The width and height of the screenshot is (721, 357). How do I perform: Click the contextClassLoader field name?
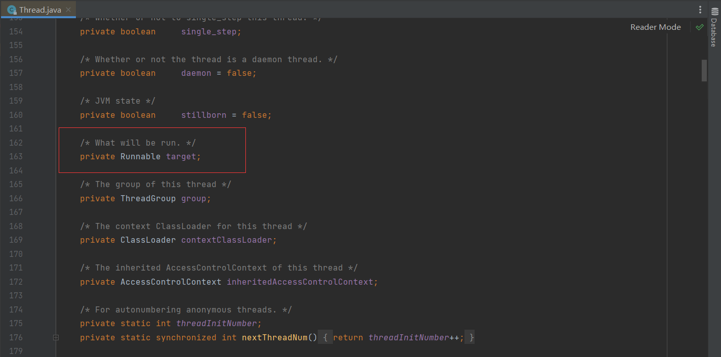tap(227, 240)
